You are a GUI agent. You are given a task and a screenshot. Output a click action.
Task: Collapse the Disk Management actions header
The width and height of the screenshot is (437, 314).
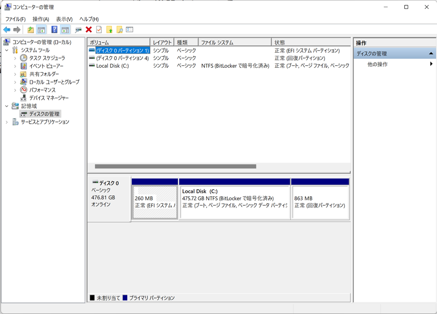[x=432, y=53]
